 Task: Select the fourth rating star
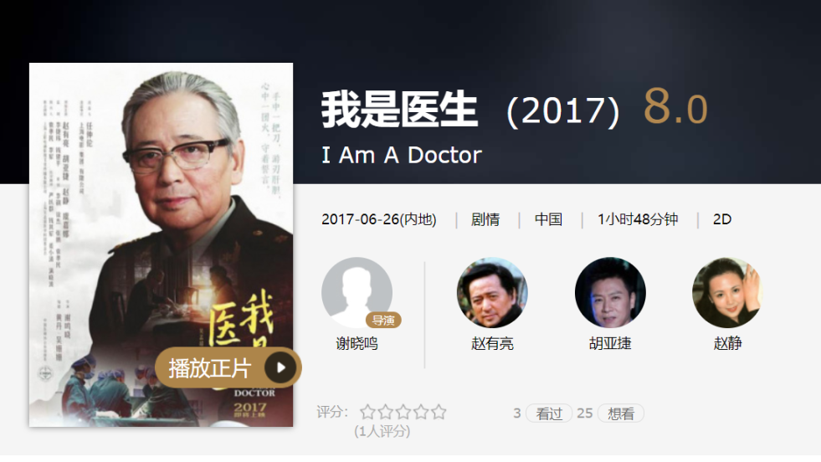[421, 413]
